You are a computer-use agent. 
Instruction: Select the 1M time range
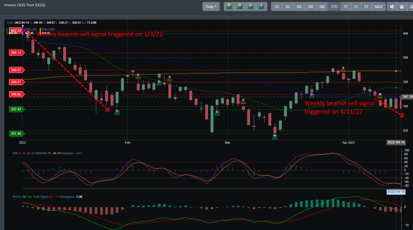point(299,7)
